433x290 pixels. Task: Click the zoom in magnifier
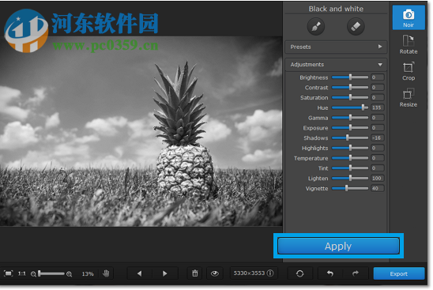click(69, 274)
